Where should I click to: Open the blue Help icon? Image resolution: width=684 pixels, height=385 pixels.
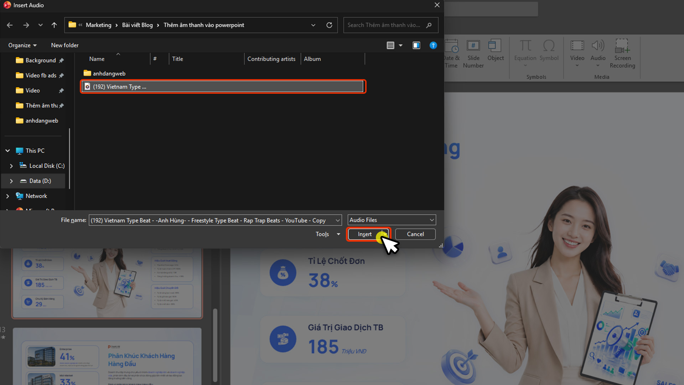coord(433,45)
